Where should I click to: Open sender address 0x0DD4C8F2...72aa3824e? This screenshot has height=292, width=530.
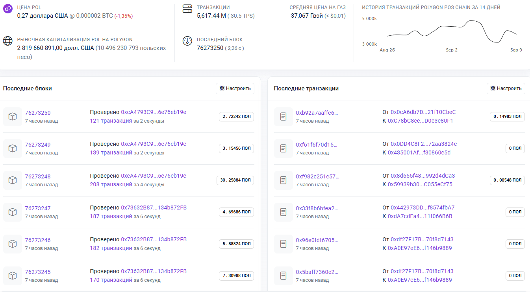click(424, 144)
